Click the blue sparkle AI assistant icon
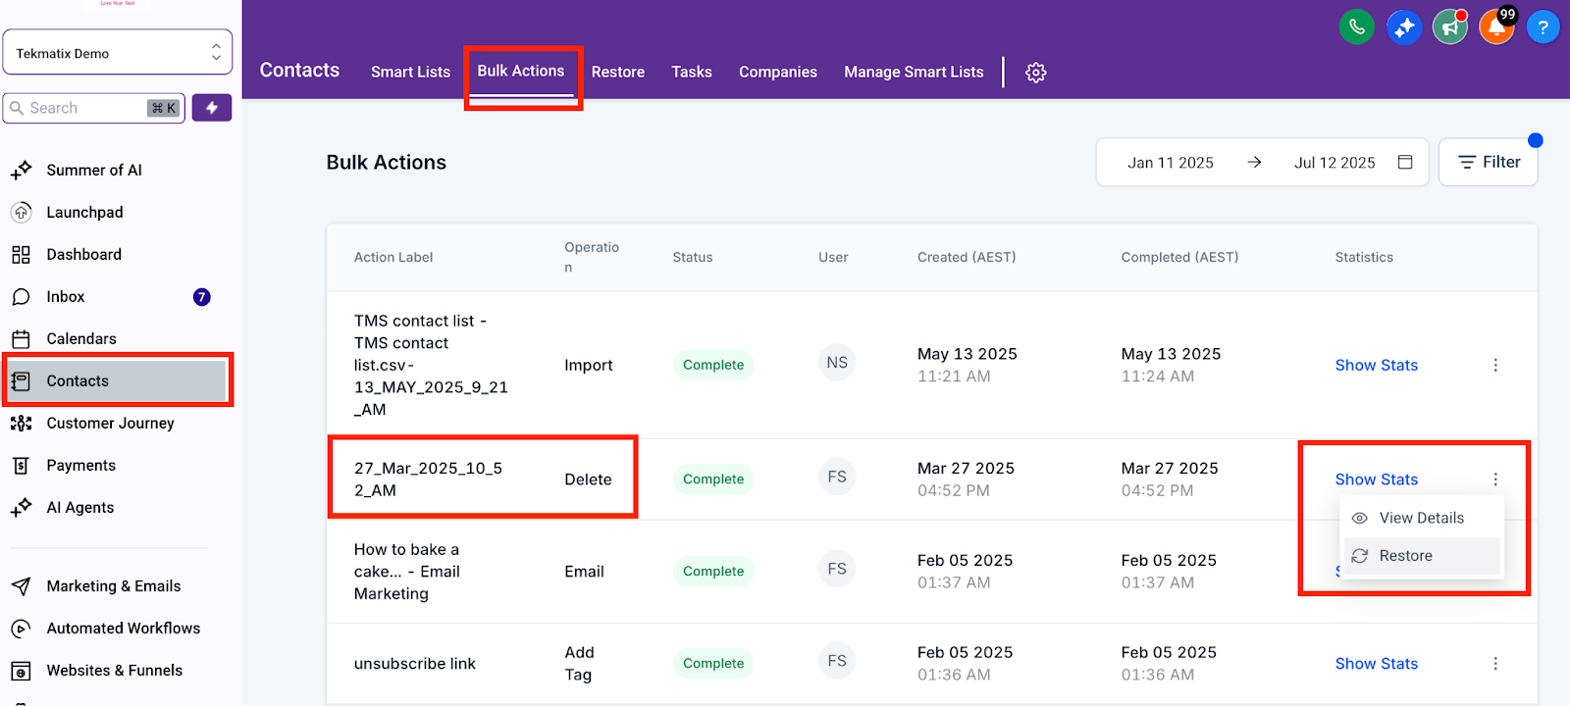Image resolution: width=1570 pixels, height=706 pixels. click(x=1404, y=27)
